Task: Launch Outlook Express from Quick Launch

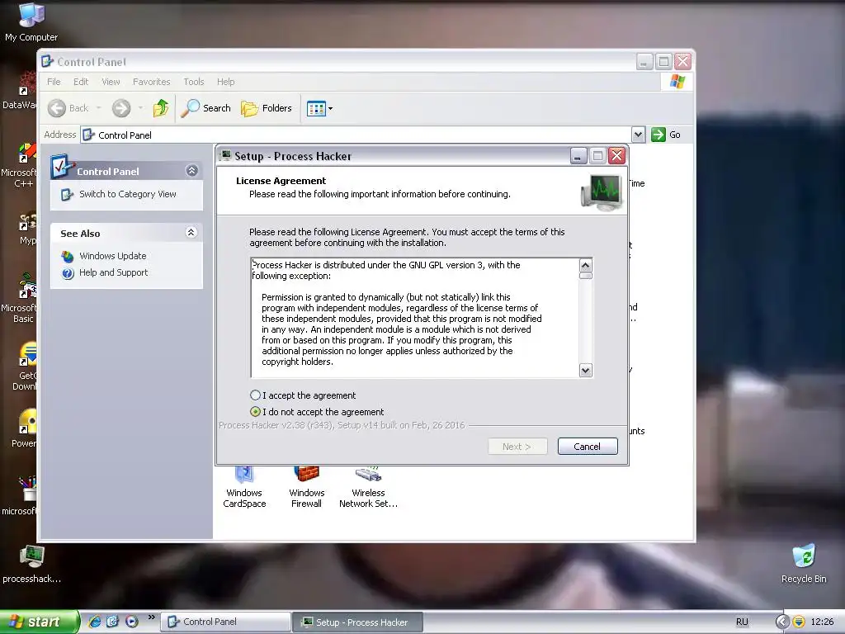Action: [112, 622]
